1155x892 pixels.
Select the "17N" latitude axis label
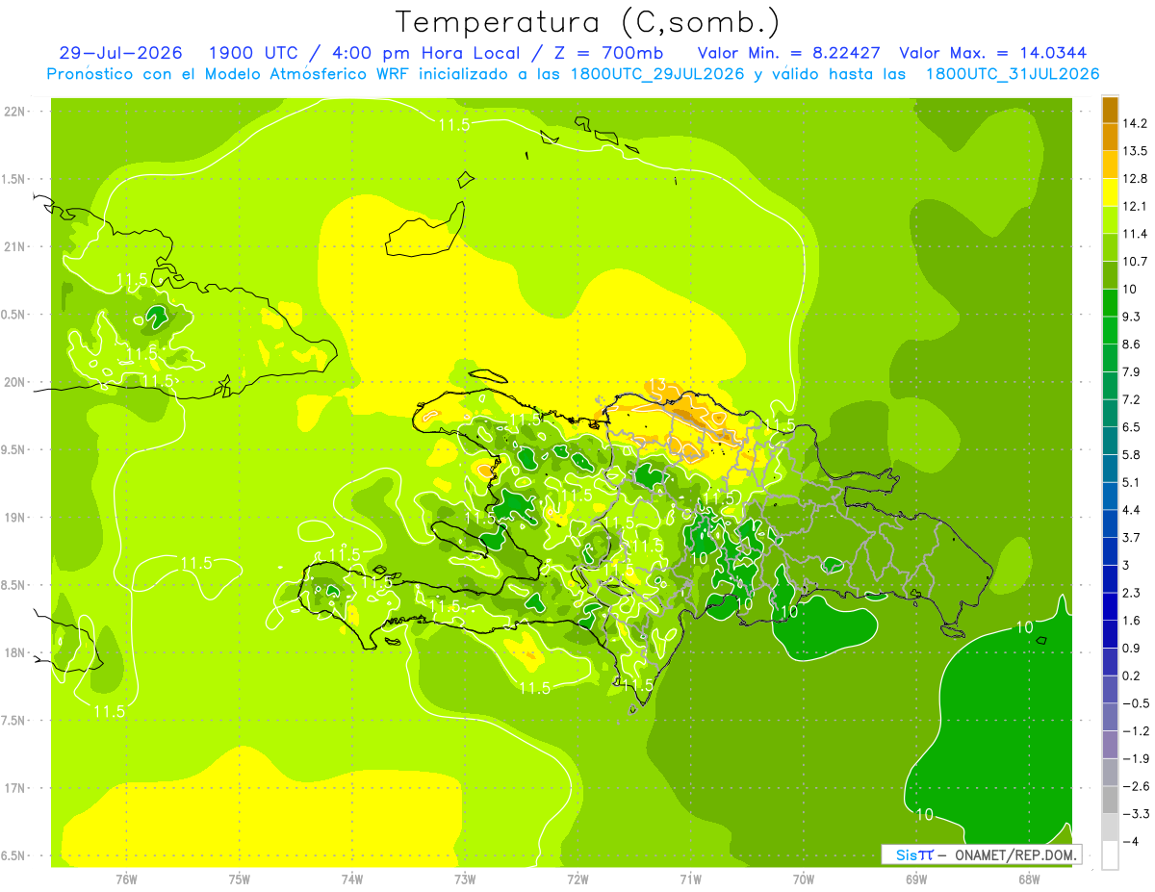[x=14, y=788]
